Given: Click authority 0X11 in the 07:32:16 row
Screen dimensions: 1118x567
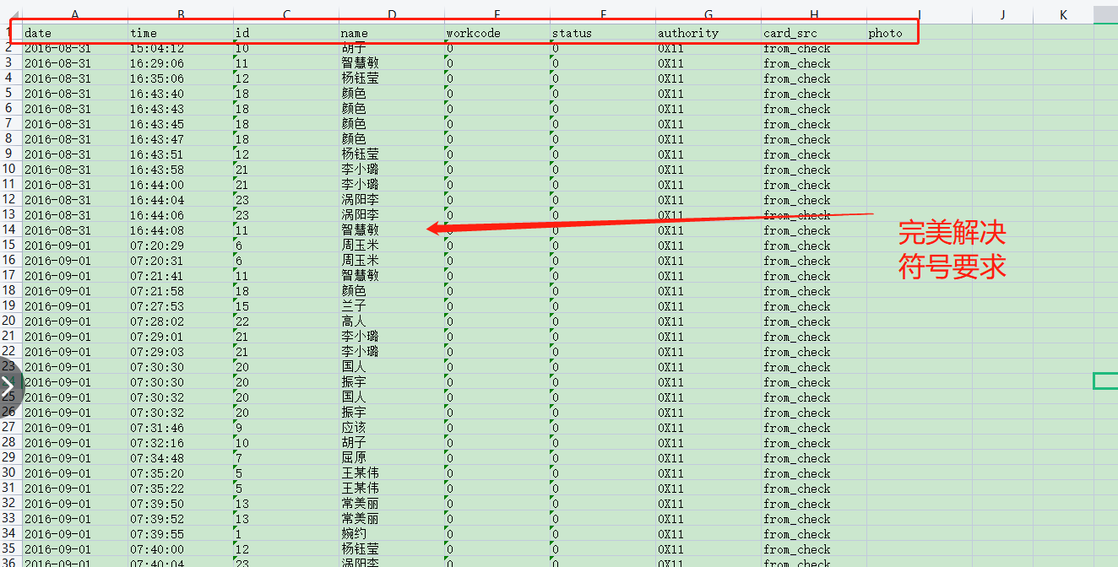Looking at the screenshot, I should 708,443.
